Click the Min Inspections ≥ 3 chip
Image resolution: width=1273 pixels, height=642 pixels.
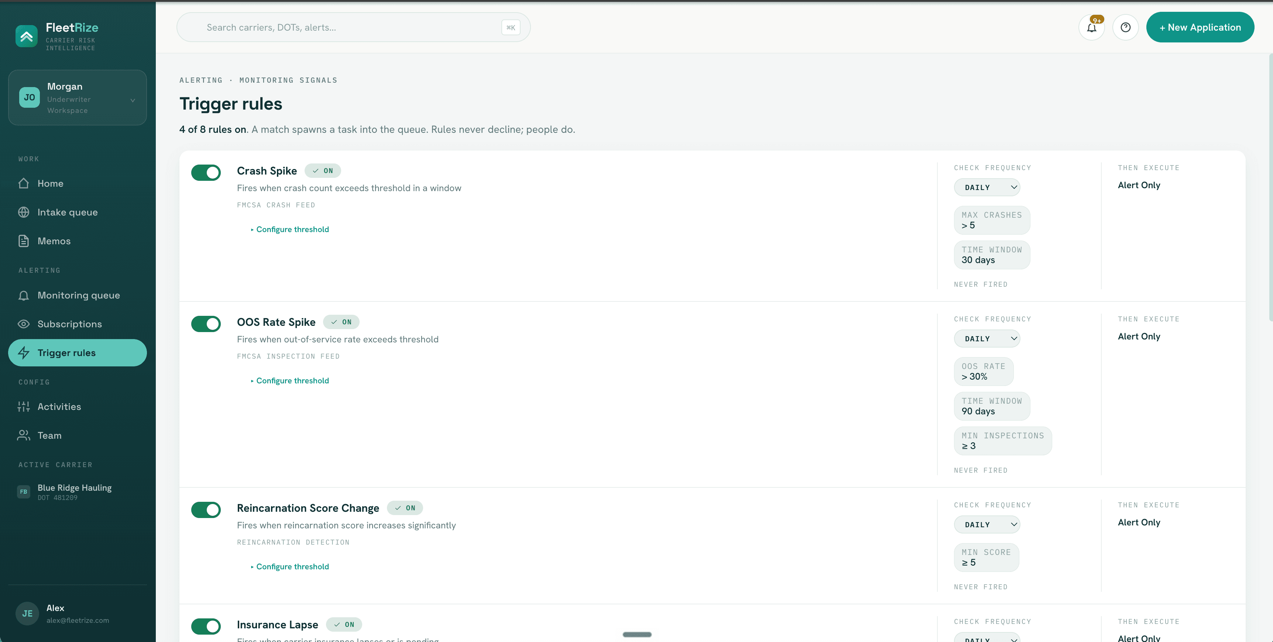1003,441
